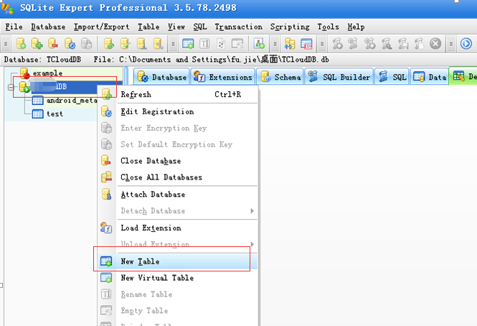This screenshot has width=477, height=326.
Task: Click the grayed scroll icon with magnifier
Action: [387, 44]
